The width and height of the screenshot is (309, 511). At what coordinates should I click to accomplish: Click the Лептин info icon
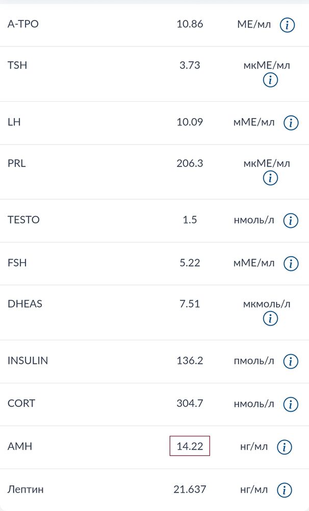(x=285, y=490)
